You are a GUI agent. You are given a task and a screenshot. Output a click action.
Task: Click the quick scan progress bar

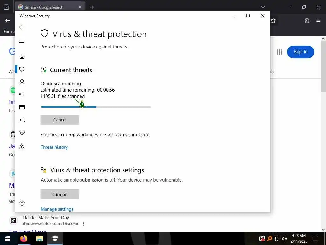click(96, 107)
